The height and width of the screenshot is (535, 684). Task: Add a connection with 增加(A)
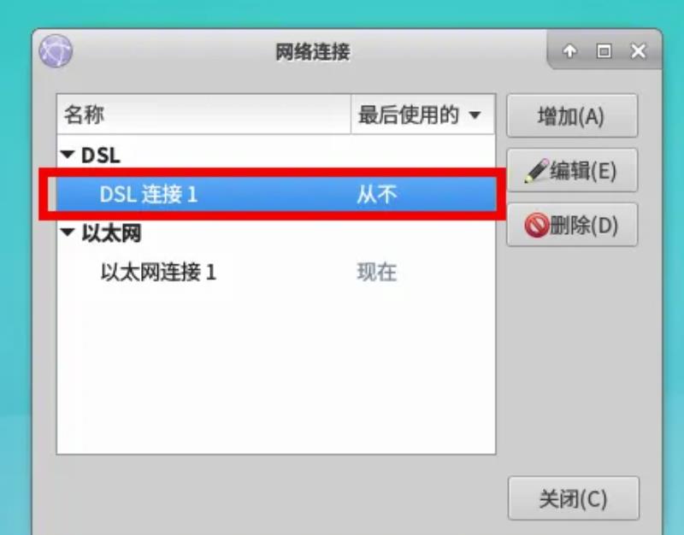[572, 115]
